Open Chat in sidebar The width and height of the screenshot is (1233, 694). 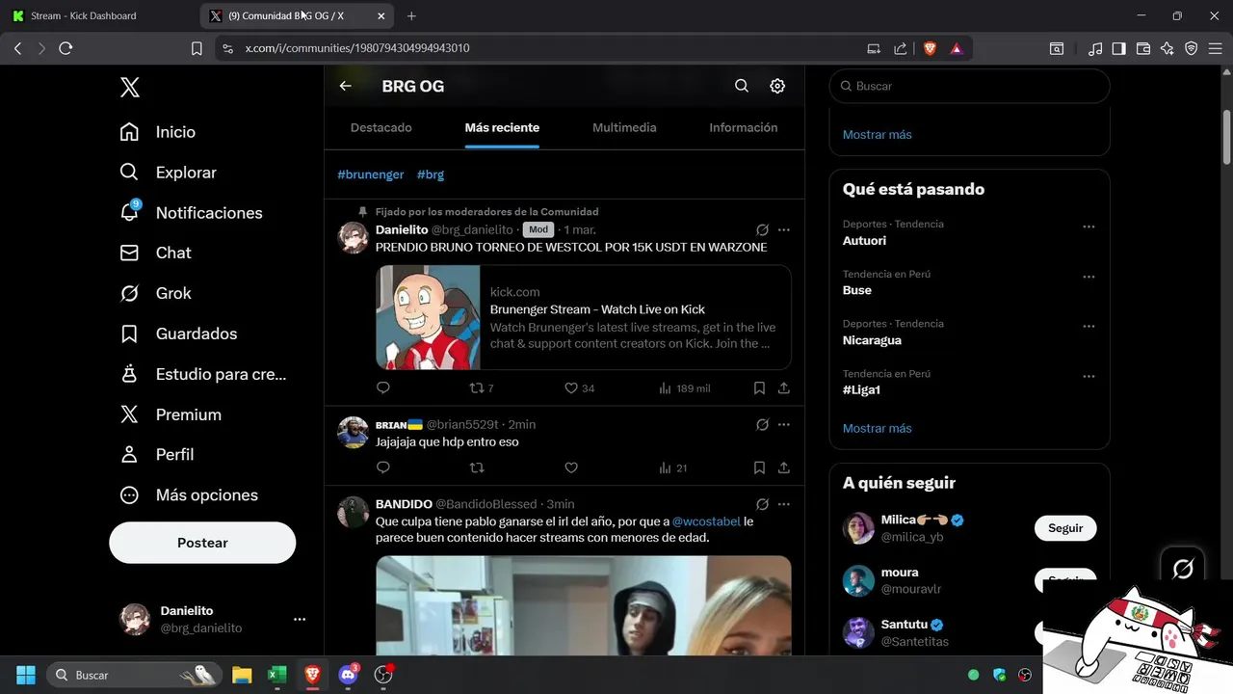pyautogui.click(x=155, y=253)
